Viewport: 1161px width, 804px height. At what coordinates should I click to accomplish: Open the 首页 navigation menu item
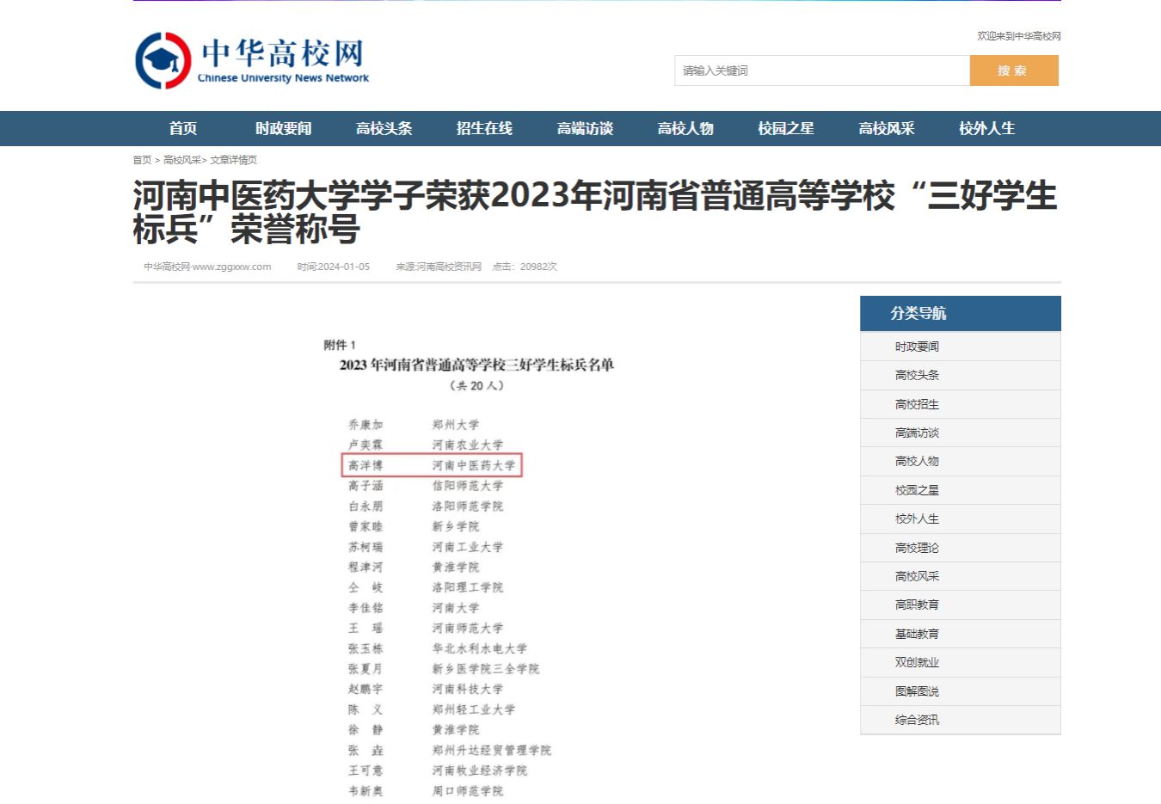183,129
